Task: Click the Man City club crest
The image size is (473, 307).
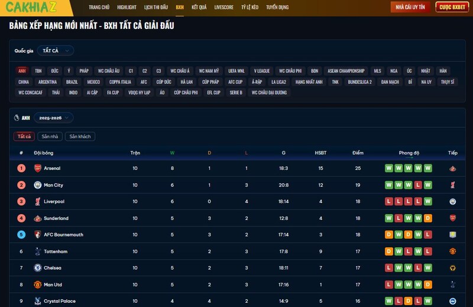Action: tap(38, 185)
